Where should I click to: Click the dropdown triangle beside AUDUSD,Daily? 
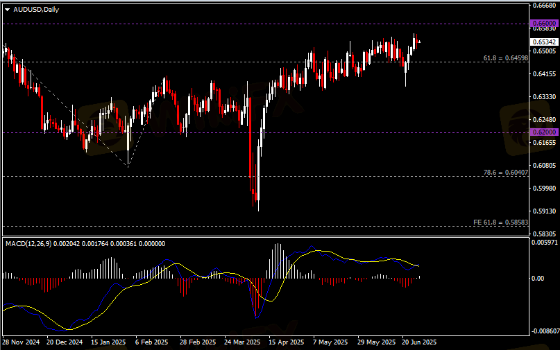7,9
